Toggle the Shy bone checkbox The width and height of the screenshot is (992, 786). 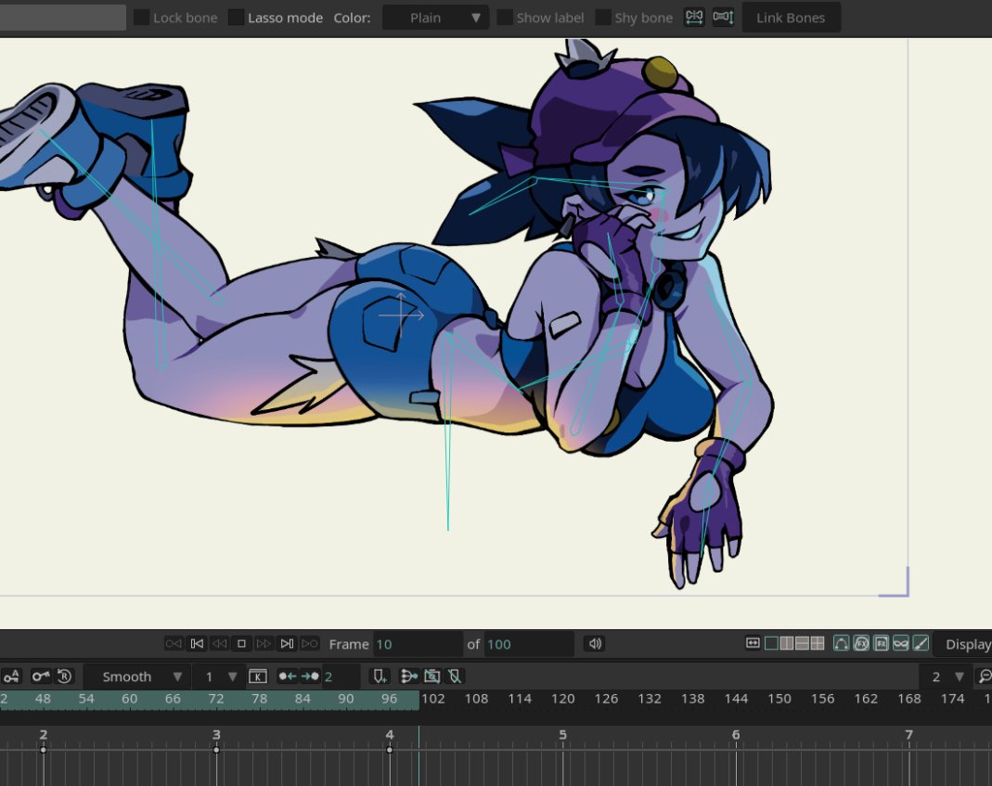click(603, 18)
